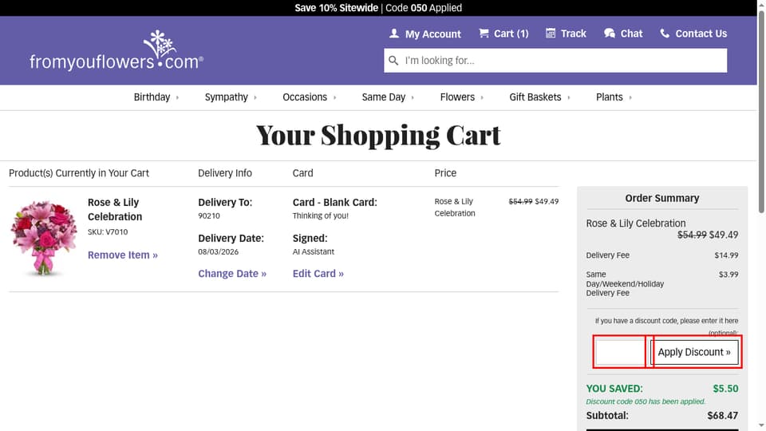Click the Track calendar icon
This screenshot has width=766, height=431.
pos(551,33)
